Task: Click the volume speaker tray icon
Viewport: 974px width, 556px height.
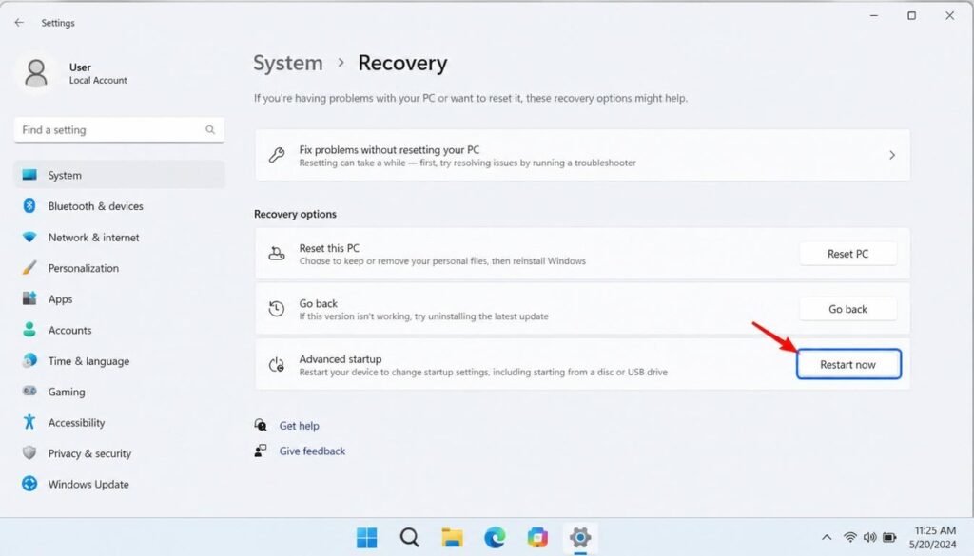Action: click(x=869, y=537)
